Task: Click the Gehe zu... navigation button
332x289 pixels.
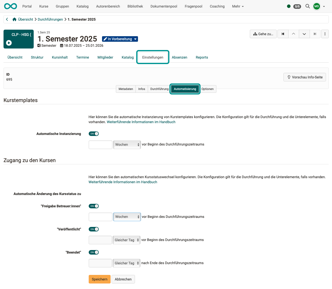Action: [263, 34]
